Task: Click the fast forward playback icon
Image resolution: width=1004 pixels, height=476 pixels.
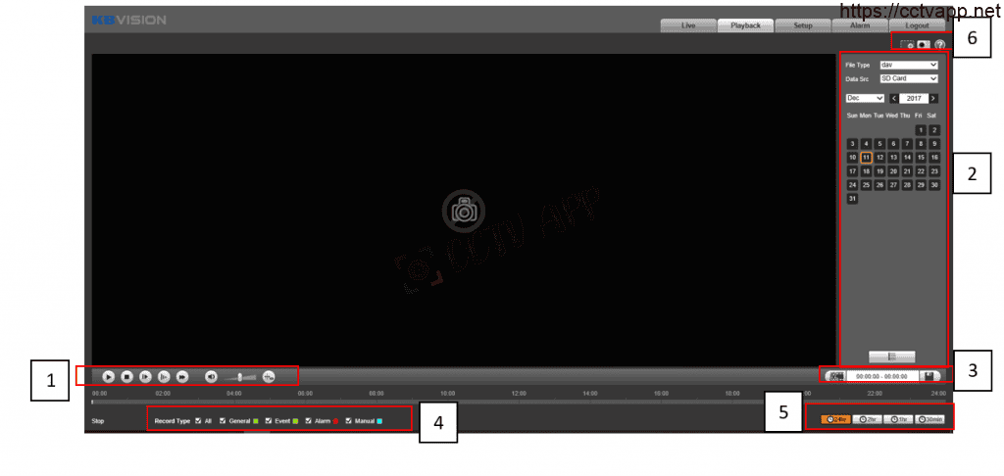Action: [x=182, y=376]
